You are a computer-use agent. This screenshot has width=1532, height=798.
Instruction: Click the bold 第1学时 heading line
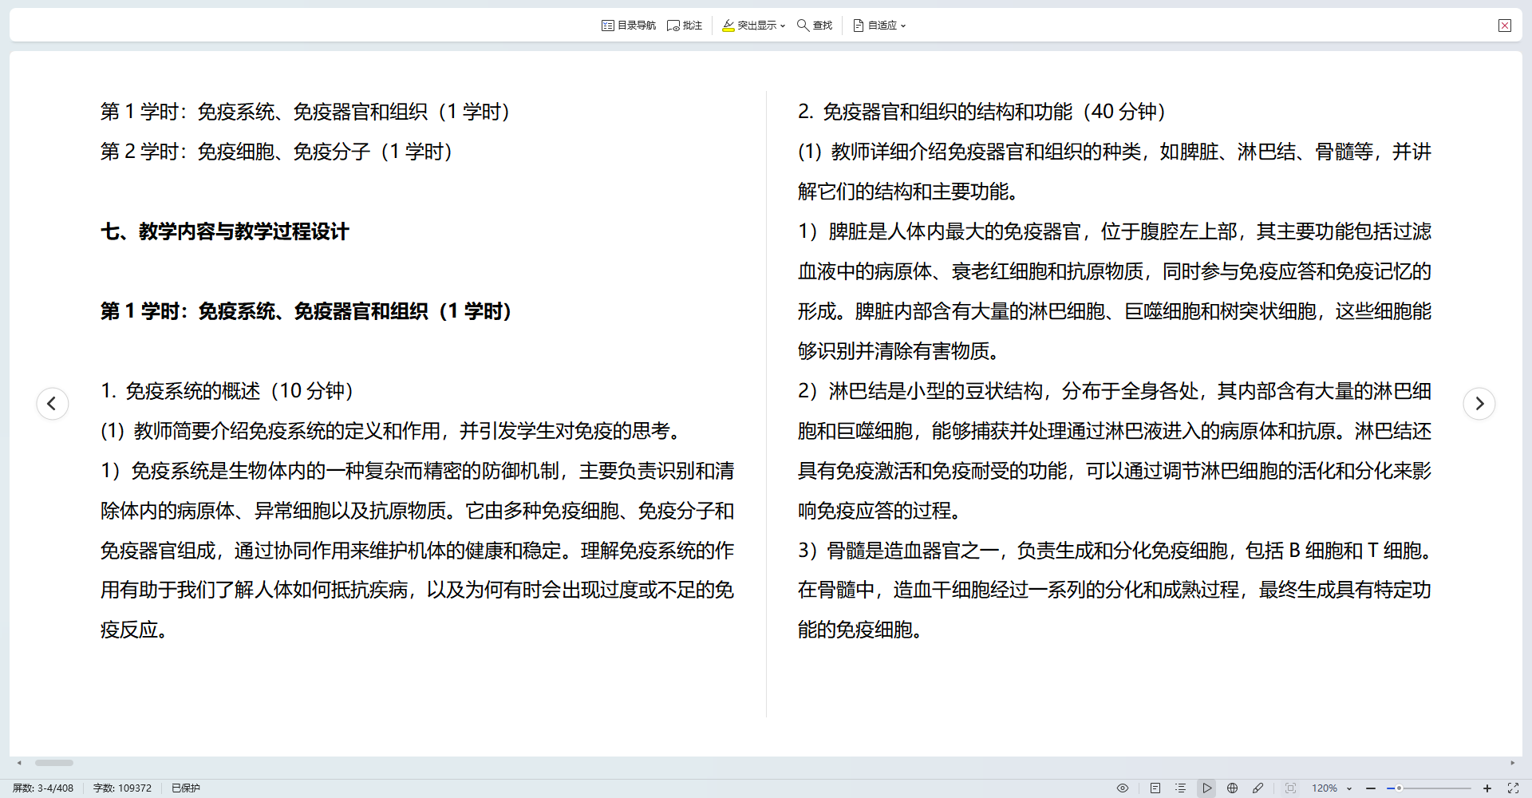(x=306, y=312)
